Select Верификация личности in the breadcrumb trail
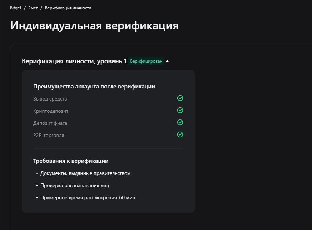The height and width of the screenshot is (230, 312). point(68,8)
